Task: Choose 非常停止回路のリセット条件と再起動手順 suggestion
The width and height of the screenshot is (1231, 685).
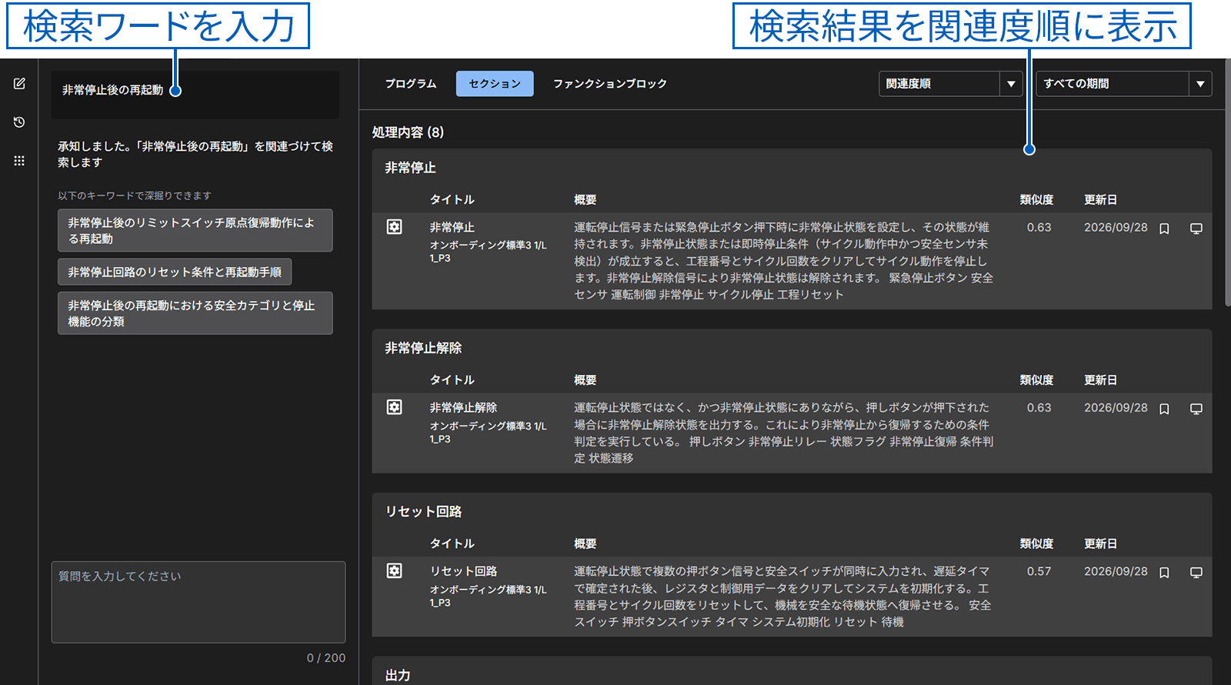Action: tap(175, 272)
